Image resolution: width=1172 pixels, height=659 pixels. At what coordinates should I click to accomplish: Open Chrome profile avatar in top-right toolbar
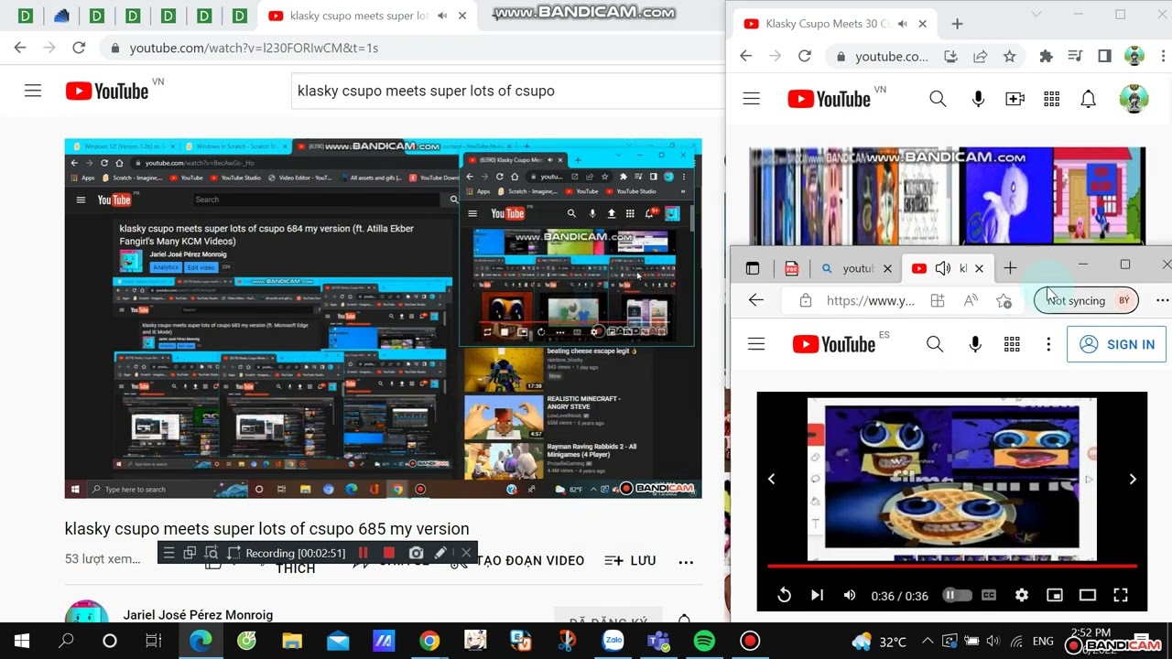[1134, 56]
